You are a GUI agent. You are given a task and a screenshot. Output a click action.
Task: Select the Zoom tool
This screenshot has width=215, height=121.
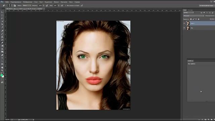[2, 70]
